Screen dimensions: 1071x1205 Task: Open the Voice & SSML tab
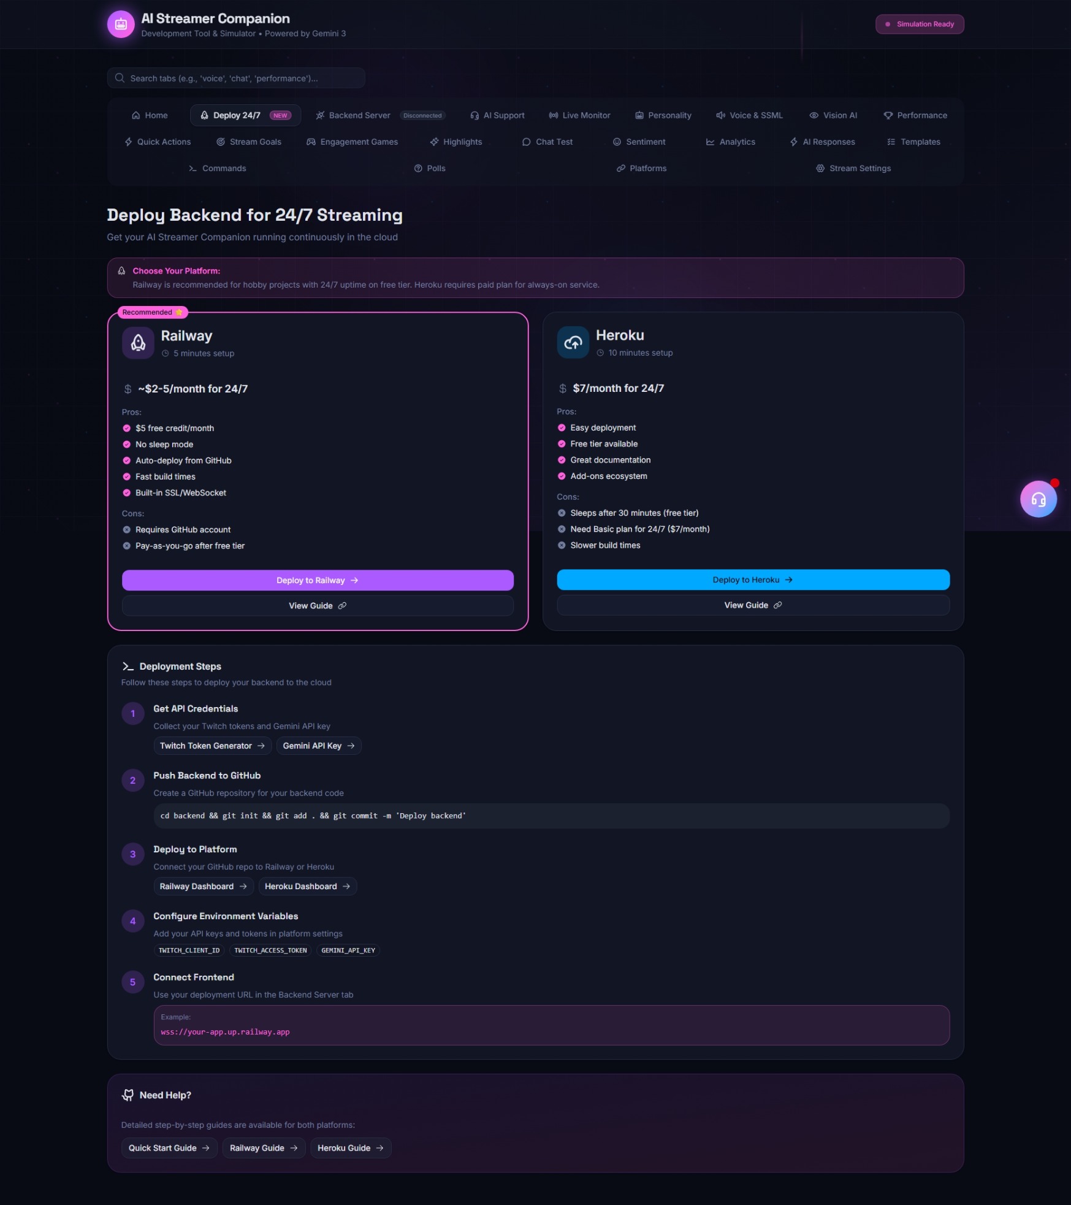[x=749, y=115]
